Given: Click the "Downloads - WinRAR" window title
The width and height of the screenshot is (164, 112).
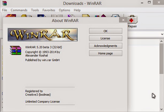Looking at the screenshot, I should (x=82, y=3).
